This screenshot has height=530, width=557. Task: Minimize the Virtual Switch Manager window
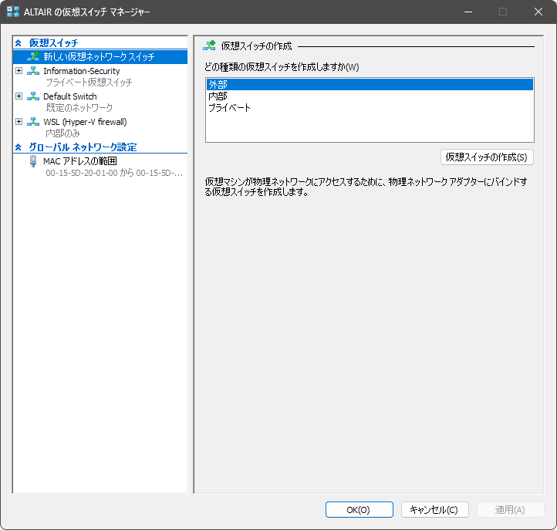click(468, 12)
